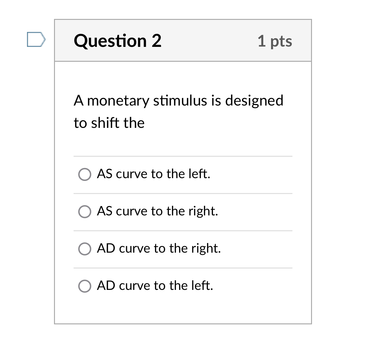Click the divider above the first answer choice
The width and height of the screenshot is (366, 347).
[183, 156]
